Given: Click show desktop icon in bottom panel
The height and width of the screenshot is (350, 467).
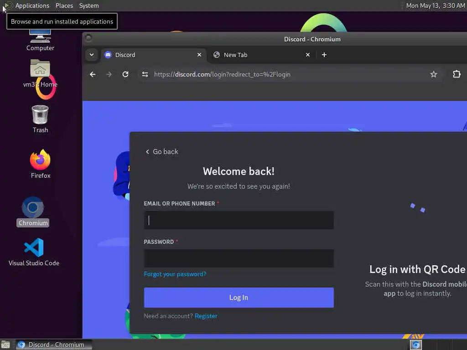Looking at the screenshot, I should coord(5,345).
